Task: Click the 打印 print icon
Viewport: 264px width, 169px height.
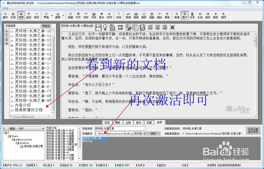Action: coord(109,16)
